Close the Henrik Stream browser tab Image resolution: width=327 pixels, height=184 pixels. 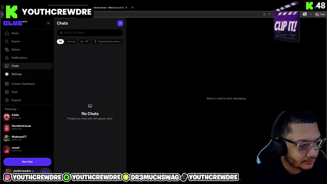[x=126, y=8]
